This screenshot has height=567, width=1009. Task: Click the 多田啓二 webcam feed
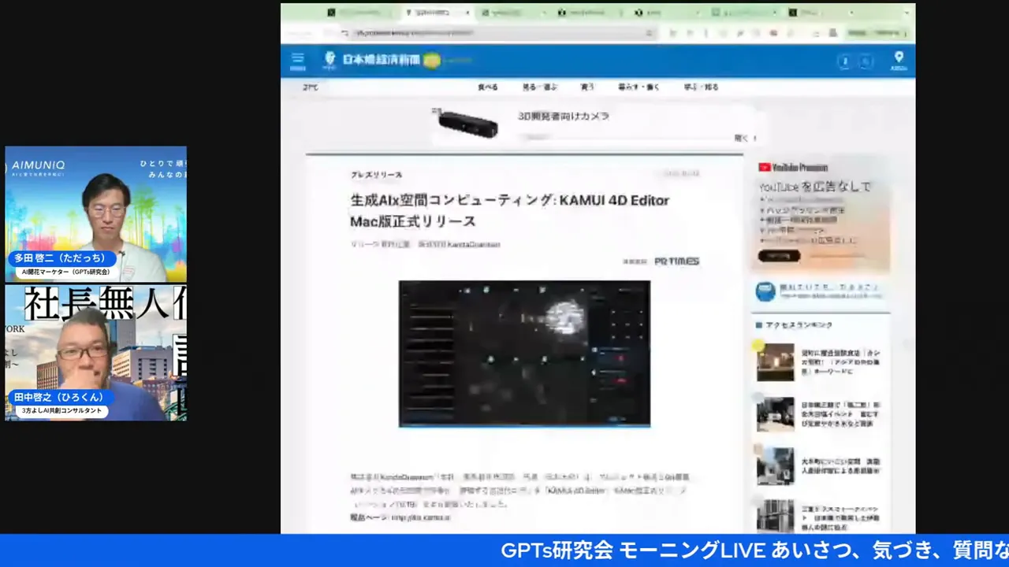(96, 214)
